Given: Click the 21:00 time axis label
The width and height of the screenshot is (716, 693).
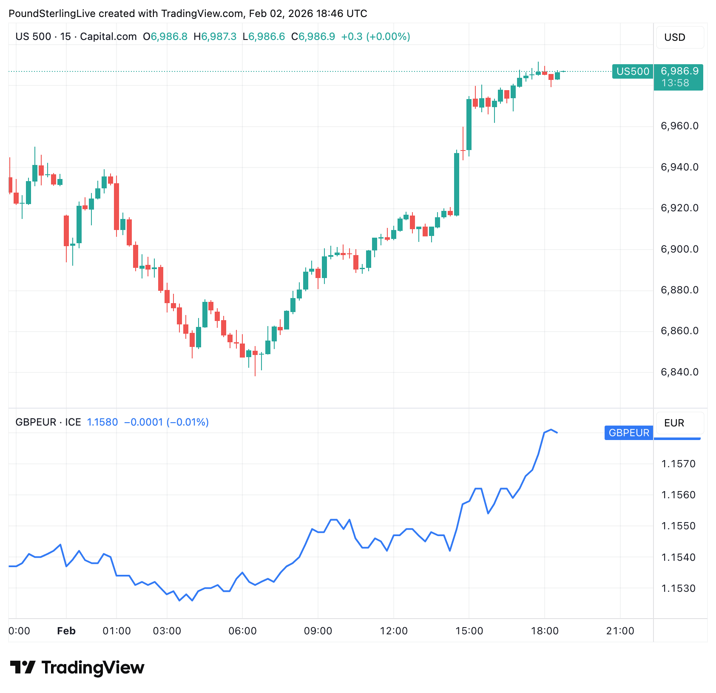Looking at the screenshot, I should coord(620,631).
